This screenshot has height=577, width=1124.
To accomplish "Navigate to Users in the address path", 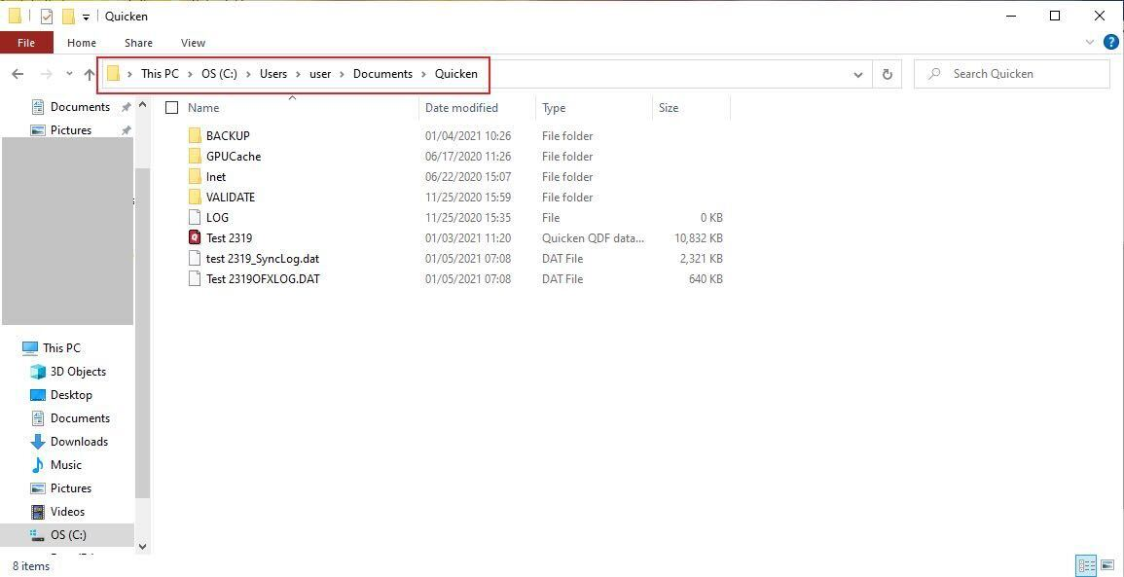I will click(x=273, y=74).
